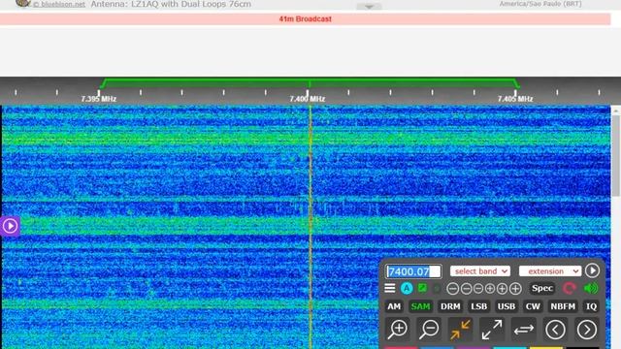Zoom in waterfall with magnifier plus
Viewport: 621px width, 349px height.
coord(398,330)
